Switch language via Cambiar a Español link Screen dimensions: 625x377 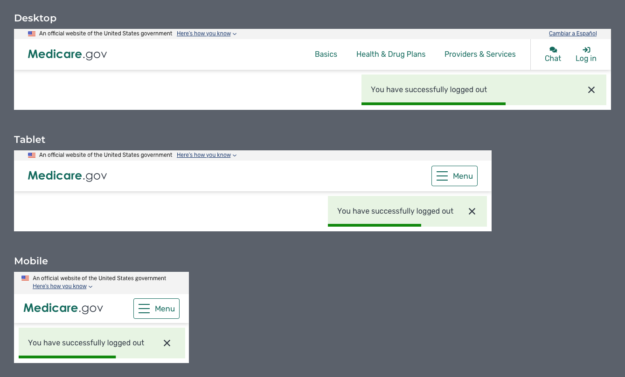click(573, 34)
